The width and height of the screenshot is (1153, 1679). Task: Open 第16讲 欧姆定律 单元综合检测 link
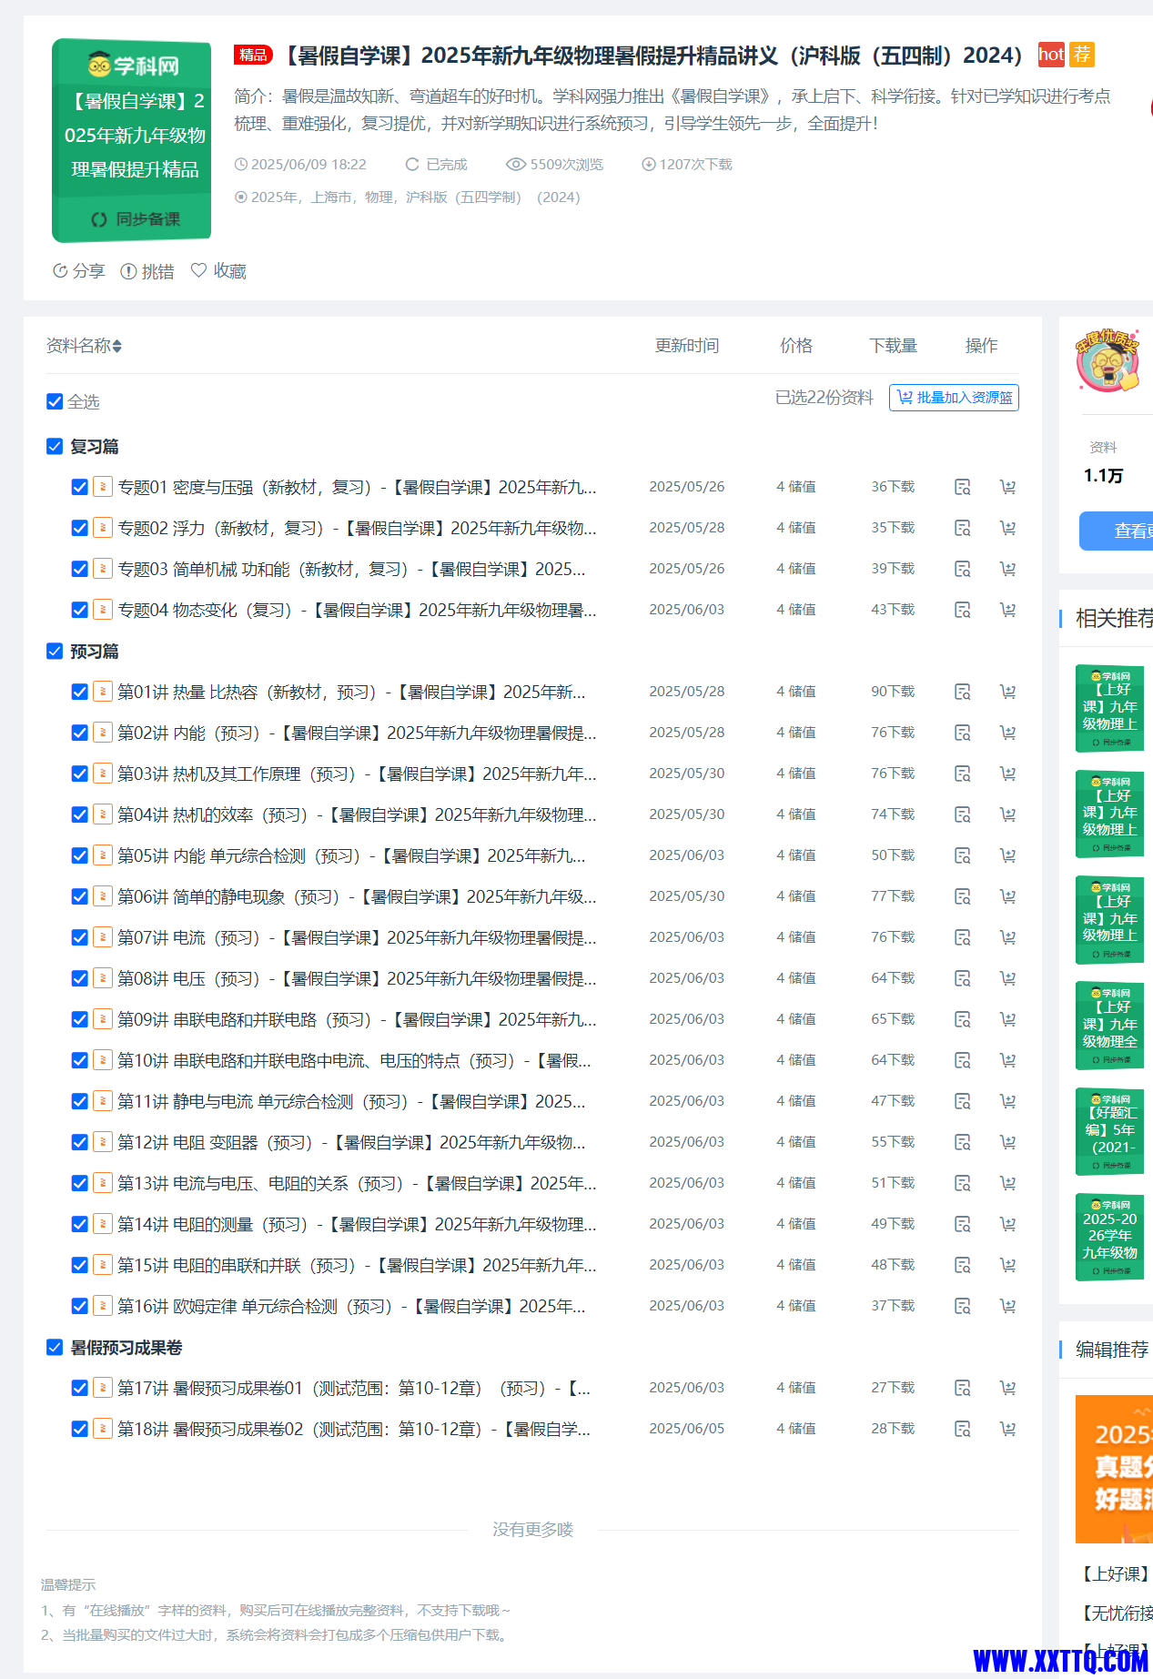(351, 1306)
